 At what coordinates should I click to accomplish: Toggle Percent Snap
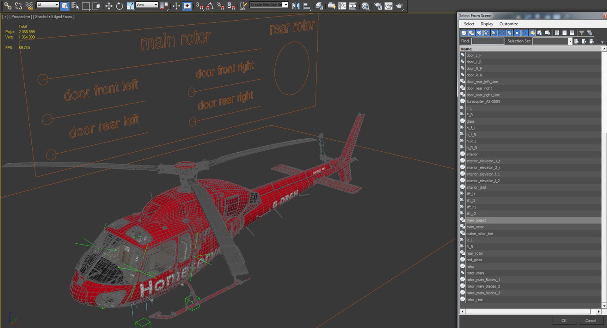pyautogui.click(x=221, y=6)
